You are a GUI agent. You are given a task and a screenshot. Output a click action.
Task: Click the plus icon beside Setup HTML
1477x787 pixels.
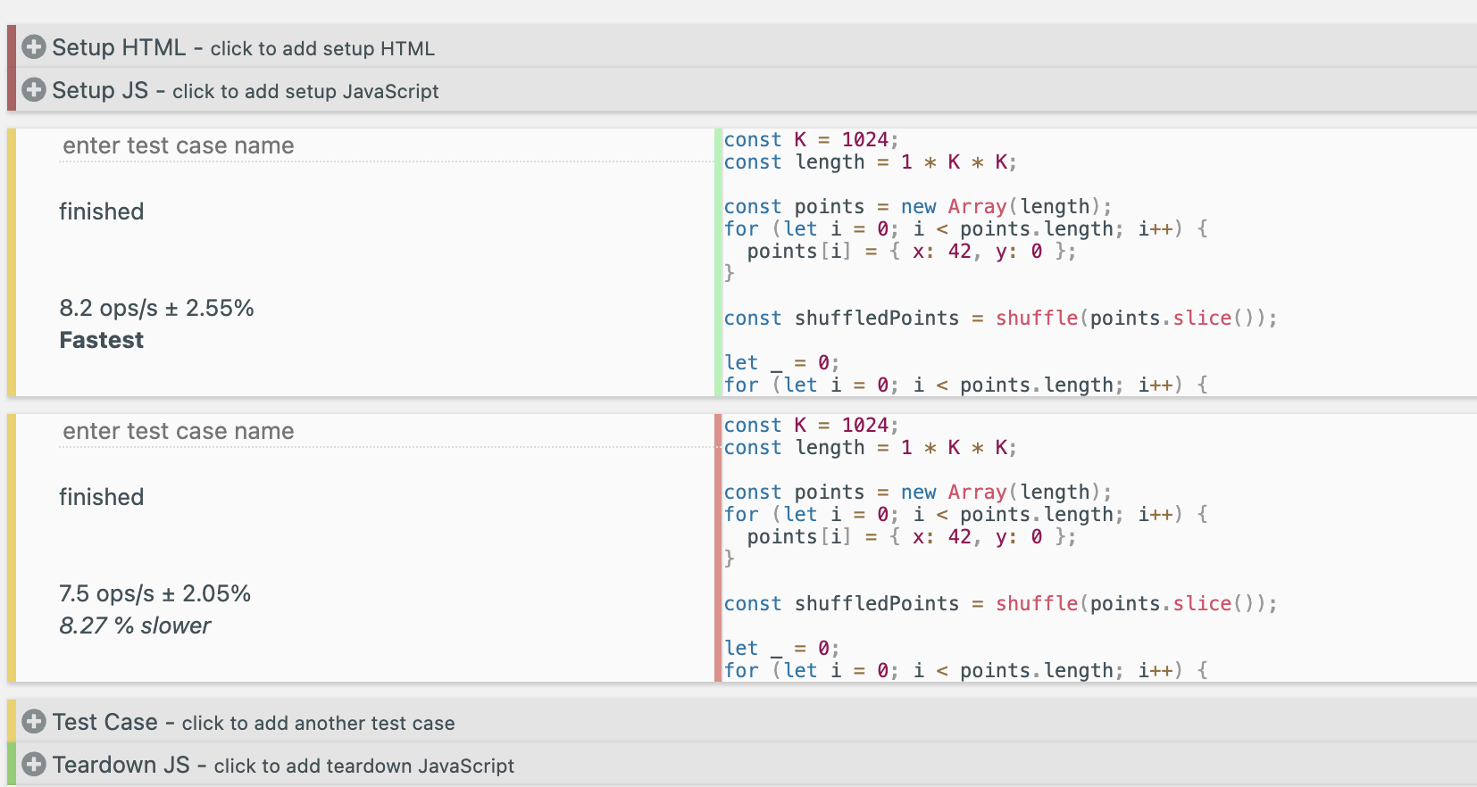pos(34,46)
